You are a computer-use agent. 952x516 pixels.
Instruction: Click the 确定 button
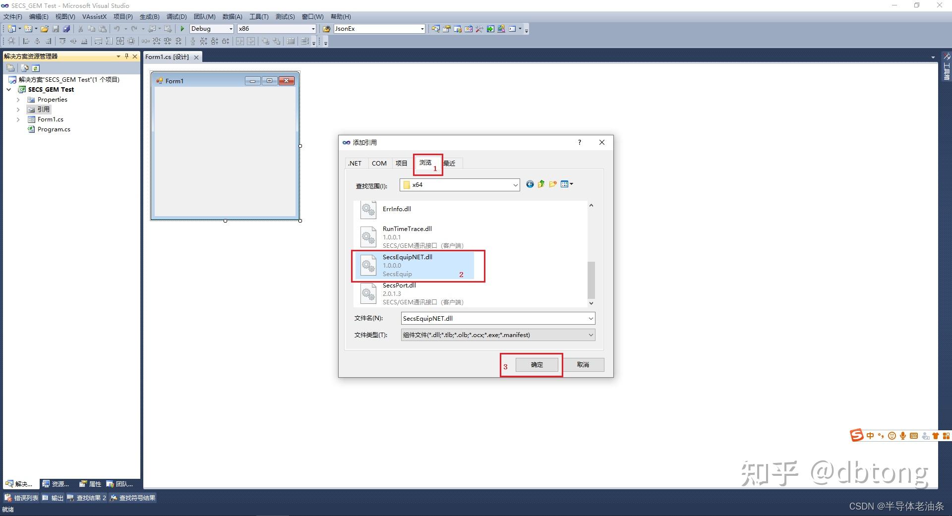(x=537, y=365)
